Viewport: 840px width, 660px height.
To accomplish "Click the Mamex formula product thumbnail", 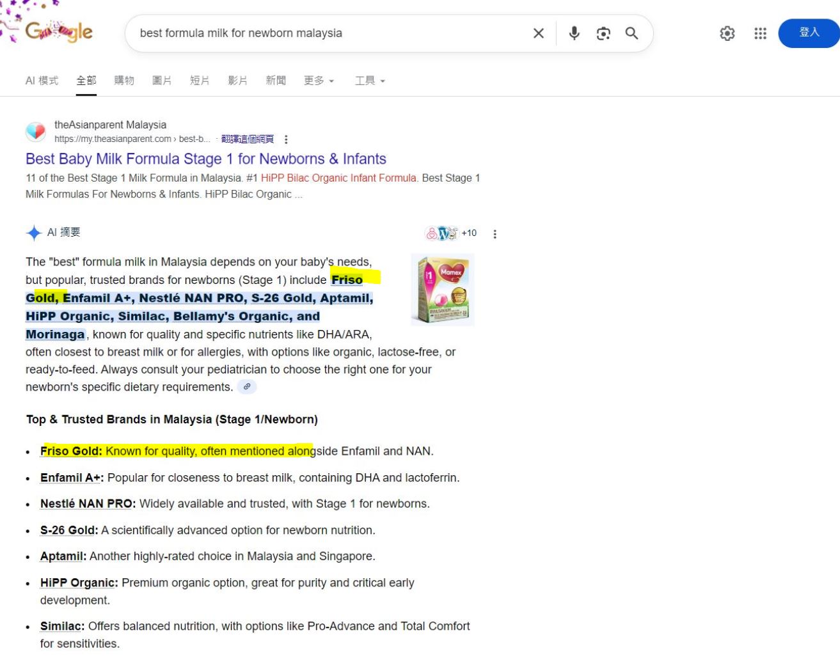I will coord(443,290).
